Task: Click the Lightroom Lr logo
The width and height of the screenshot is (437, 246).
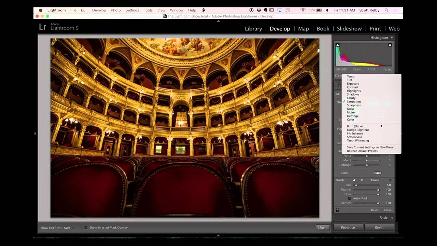Action: pyautogui.click(x=43, y=27)
